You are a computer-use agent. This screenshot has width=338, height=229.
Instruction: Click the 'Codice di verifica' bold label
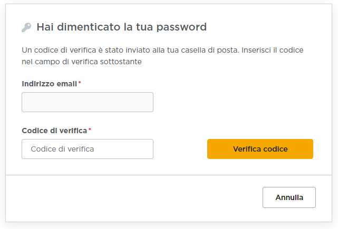click(54, 130)
